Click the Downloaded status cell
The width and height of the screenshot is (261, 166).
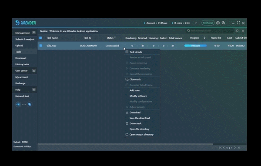pos(112,46)
